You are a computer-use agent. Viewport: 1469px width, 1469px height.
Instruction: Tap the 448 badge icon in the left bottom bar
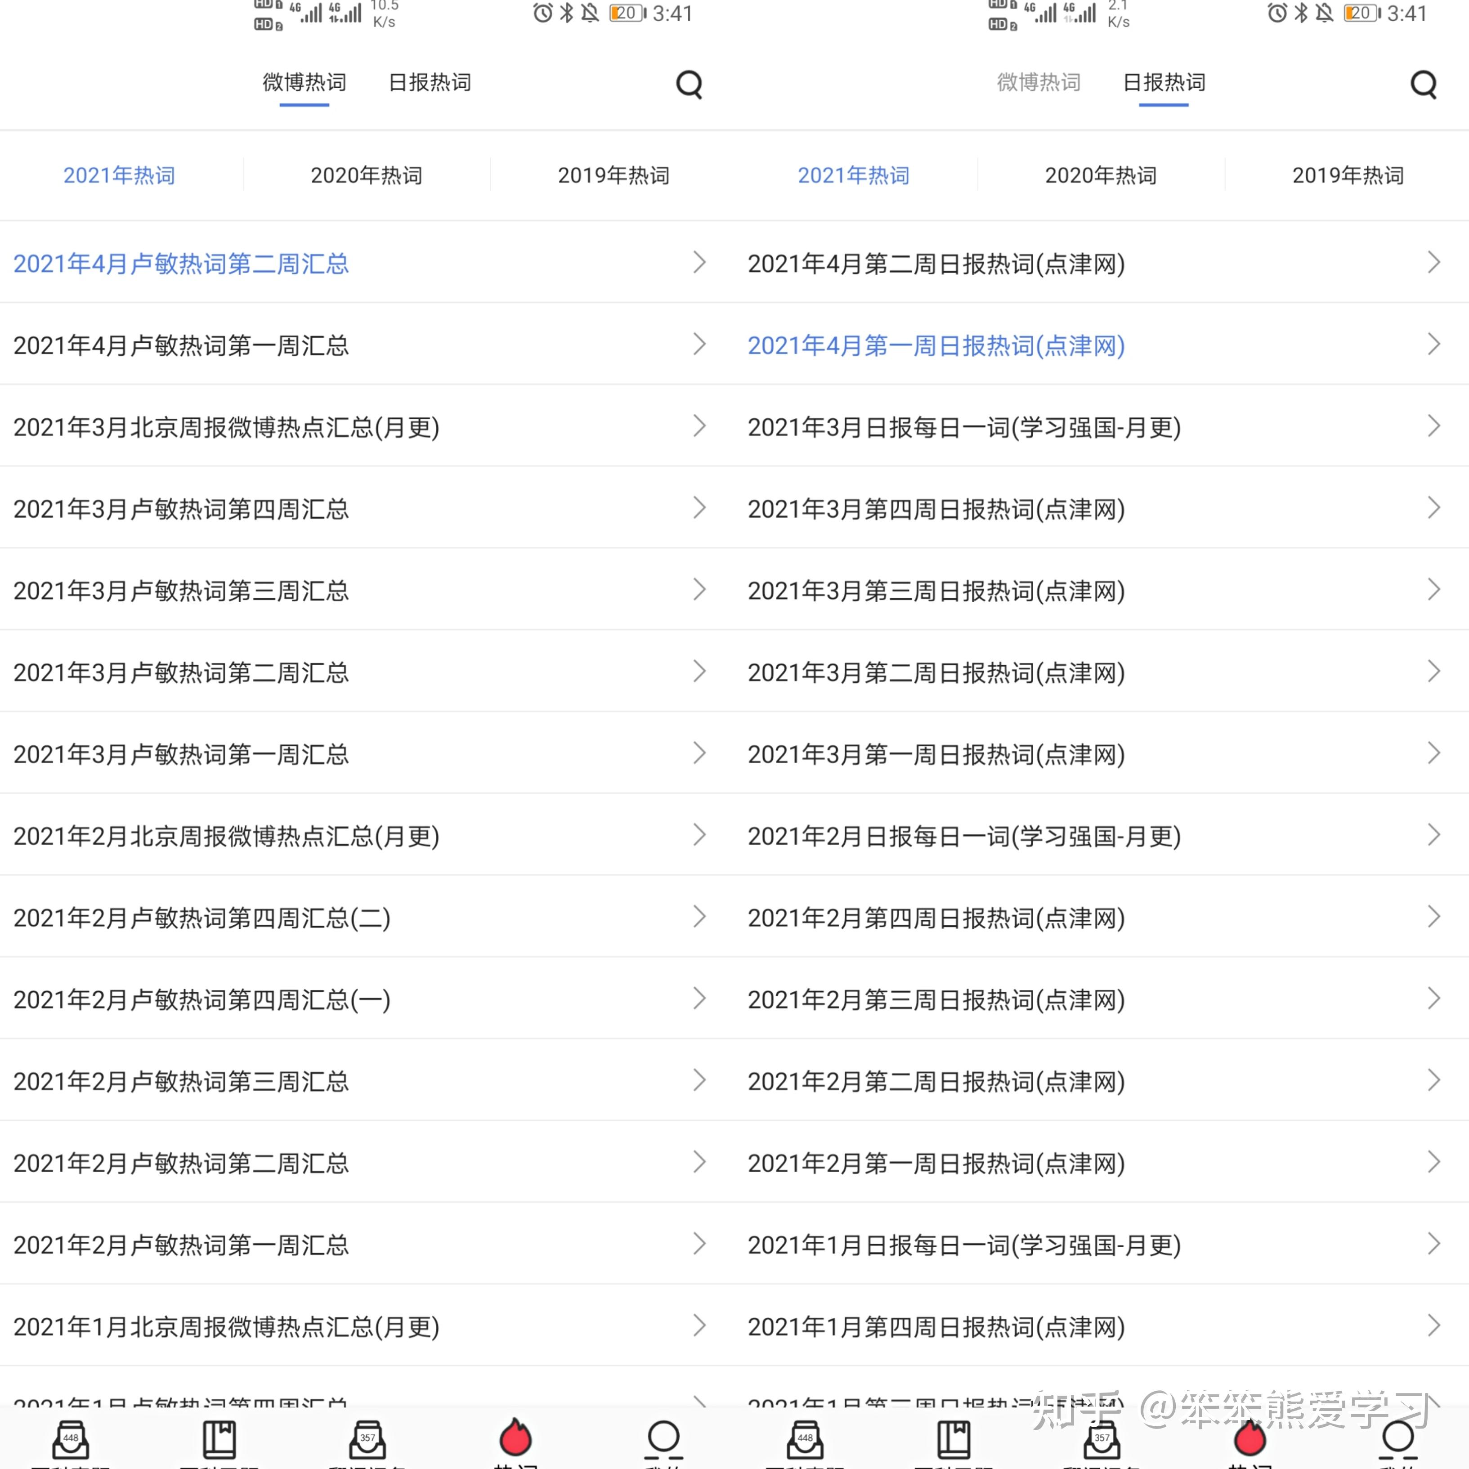[x=71, y=1438]
